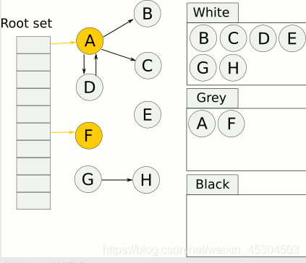This screenshot has height=263, width=306.
Task: Select the F circle in the Grey set
Action: click(231, 124)
